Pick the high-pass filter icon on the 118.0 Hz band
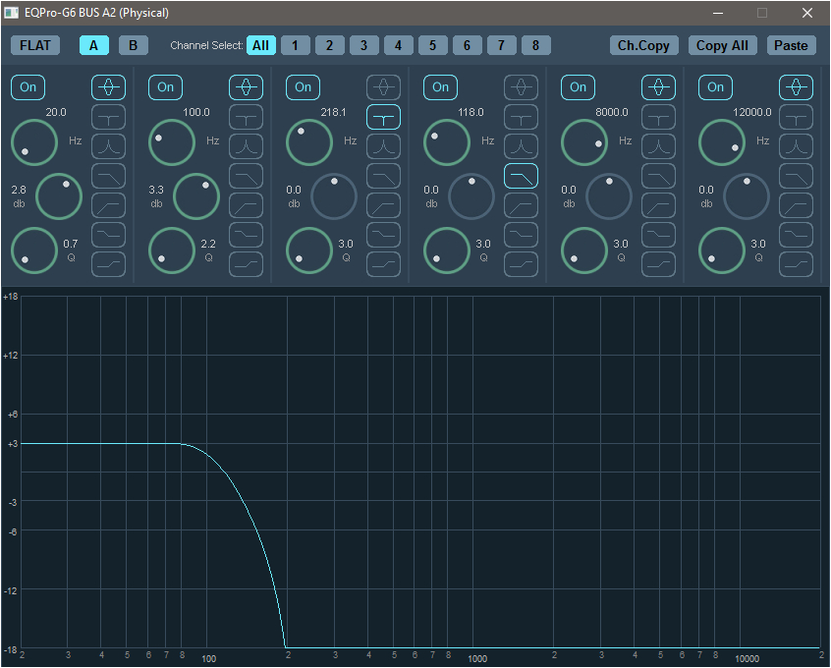The image size is (831, 668). pos(521,205)
